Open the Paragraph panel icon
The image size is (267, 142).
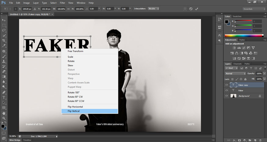click(x=220, y=41)
